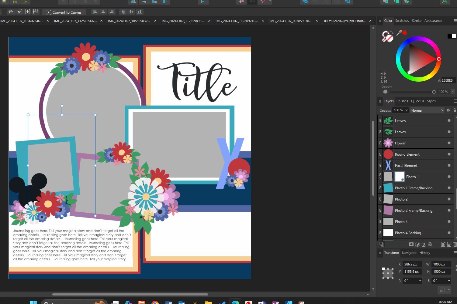457x304 pixels.
Task: Click the layer lock padlock icon
Action: 455,110
